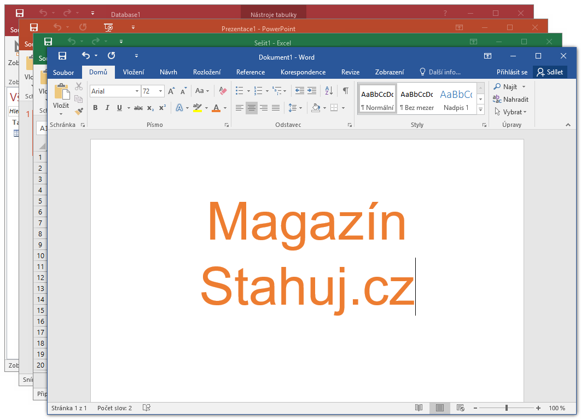Viewport: 581px width, 419px height.
Task: Open the Reference tab
Action: (x=251, y=72)
